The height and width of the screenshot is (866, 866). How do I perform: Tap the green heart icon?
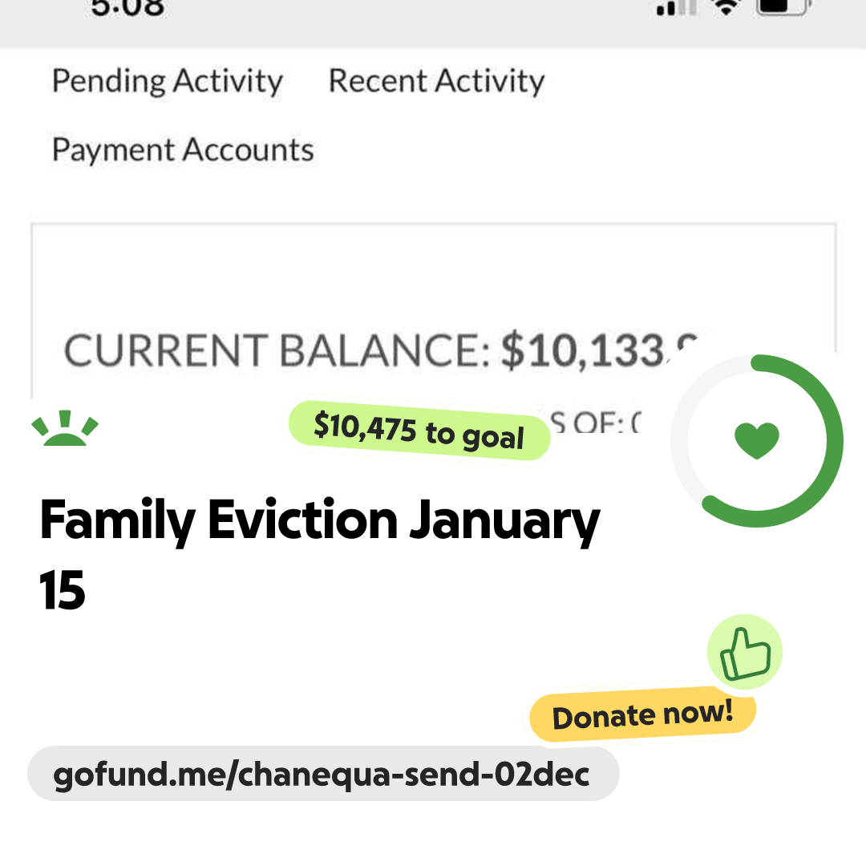pyautogui.click(x=756, y=440)
